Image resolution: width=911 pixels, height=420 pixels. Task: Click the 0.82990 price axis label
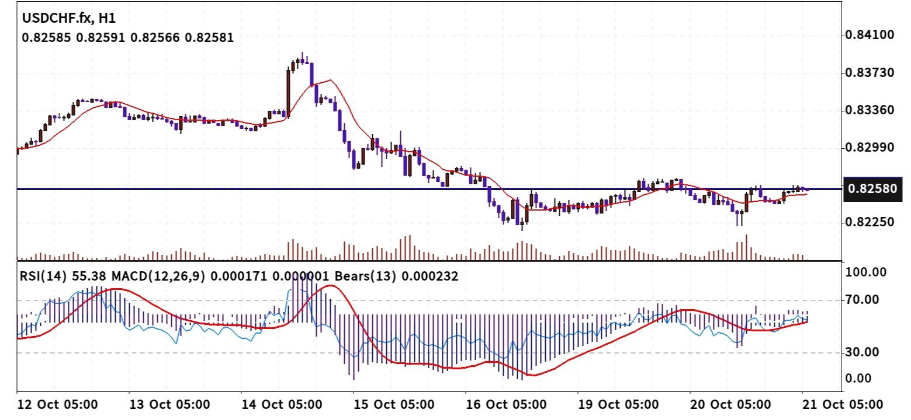pos(870,148)
